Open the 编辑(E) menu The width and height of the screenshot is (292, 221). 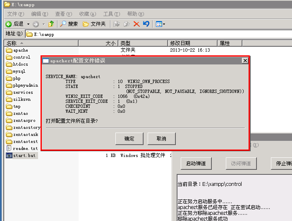39,14
